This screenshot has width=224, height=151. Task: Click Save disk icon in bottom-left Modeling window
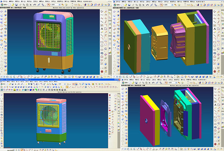tap(13, 84)
